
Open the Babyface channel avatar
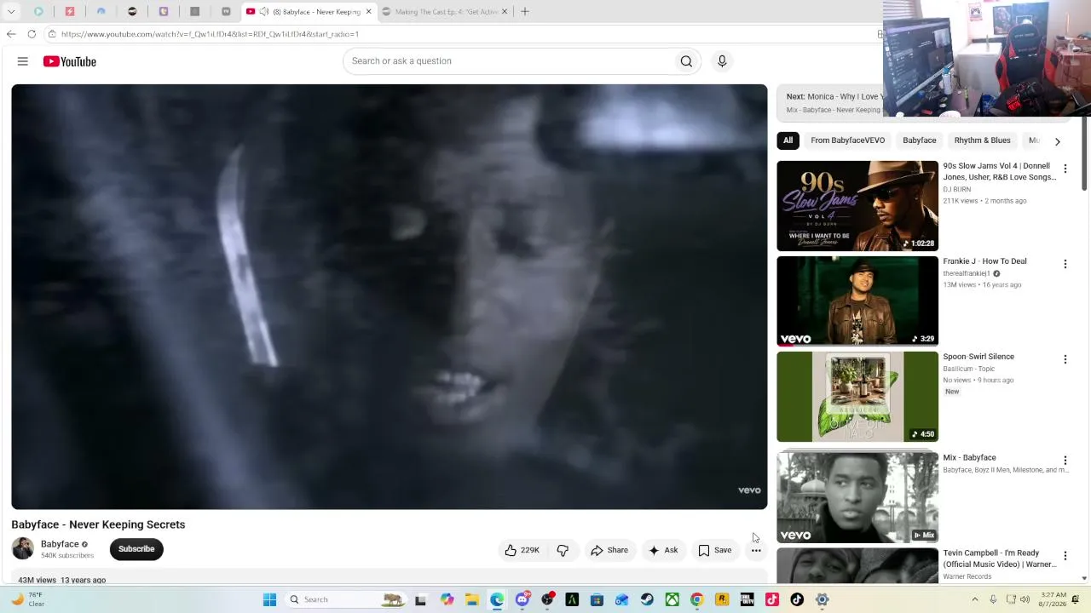pos(23,549)
